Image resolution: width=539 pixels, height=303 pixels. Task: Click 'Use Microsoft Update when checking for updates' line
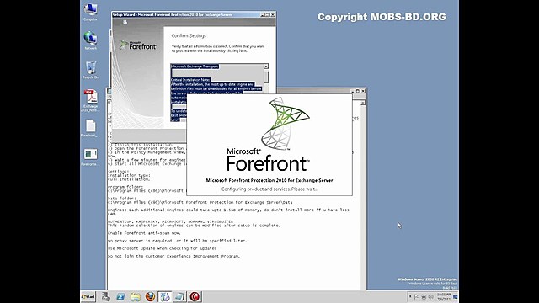click(x=163, y=248)
